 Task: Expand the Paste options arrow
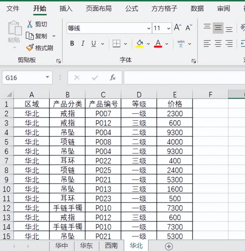tap(15, 47)
